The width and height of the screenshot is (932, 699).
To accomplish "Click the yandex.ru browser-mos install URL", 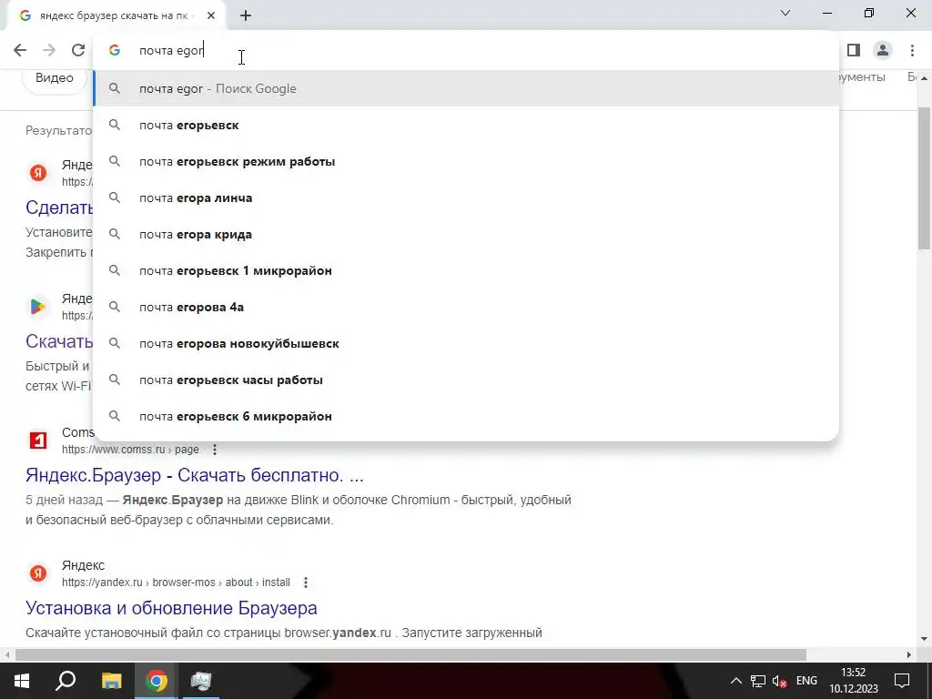I will pyautogui.click(x=176, y=583).
